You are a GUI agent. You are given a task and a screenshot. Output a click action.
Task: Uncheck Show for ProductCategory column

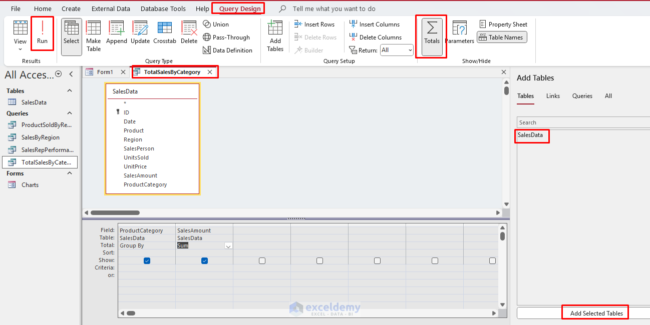point(147,260)
